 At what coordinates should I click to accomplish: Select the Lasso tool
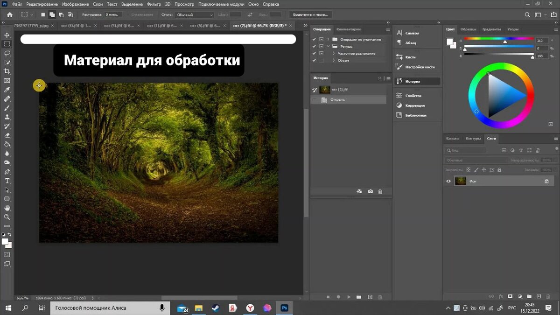pyautogui.click(x=7, y=53)
